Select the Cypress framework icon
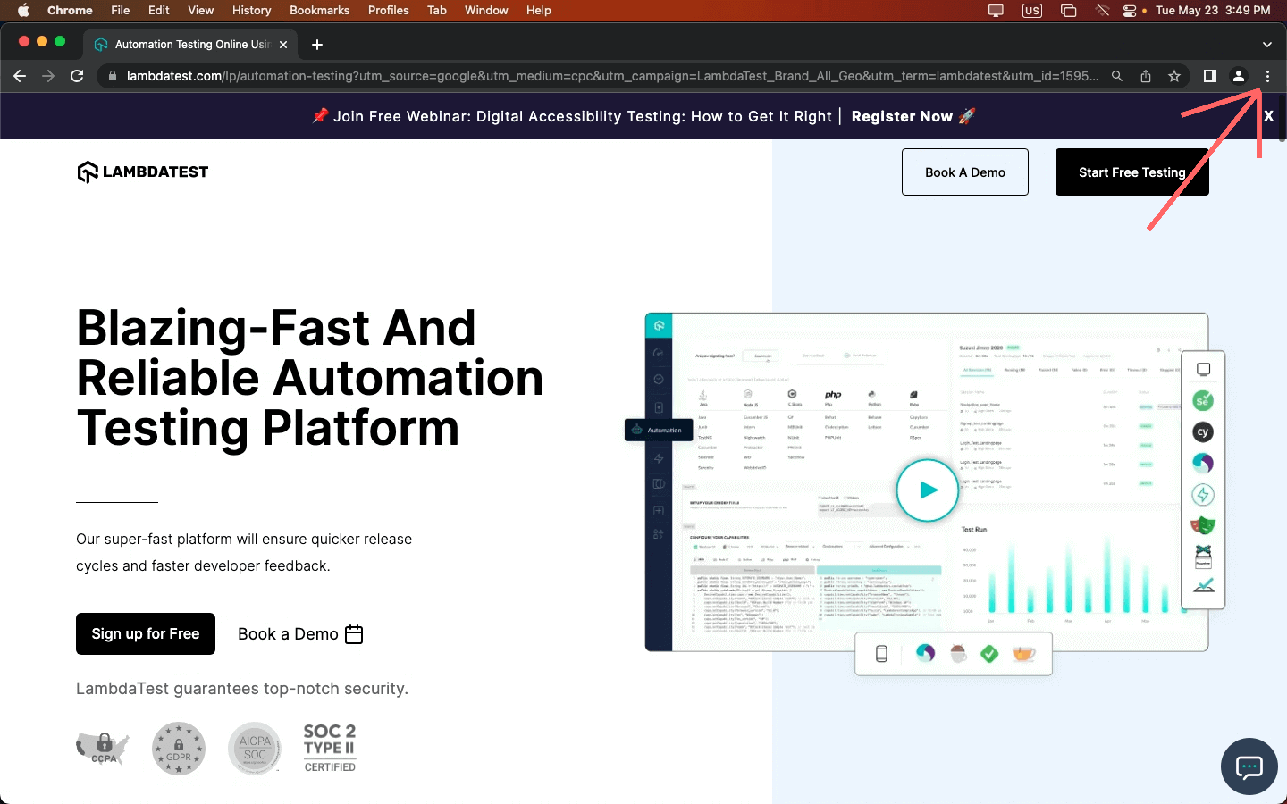This screenshot has width=1287, height=804. (1203, 431)
